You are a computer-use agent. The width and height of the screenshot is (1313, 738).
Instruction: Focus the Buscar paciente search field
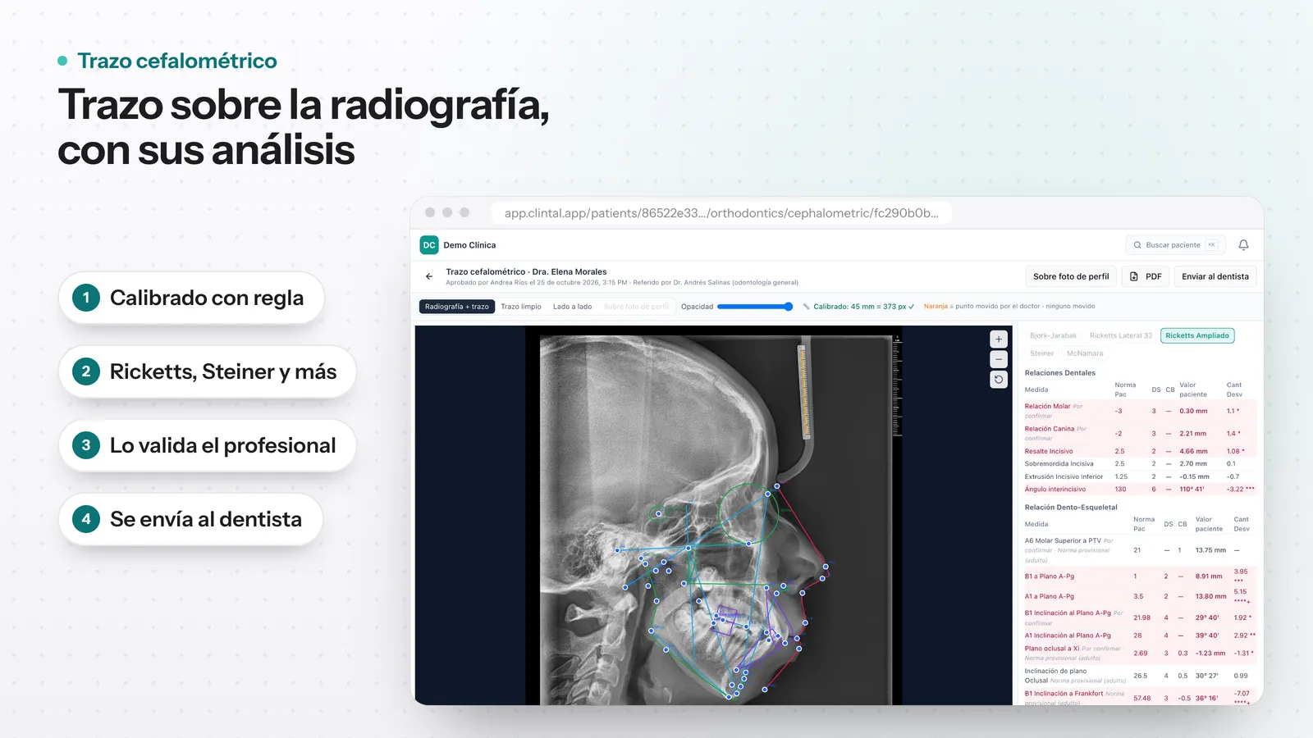(x=1176, y=245)
